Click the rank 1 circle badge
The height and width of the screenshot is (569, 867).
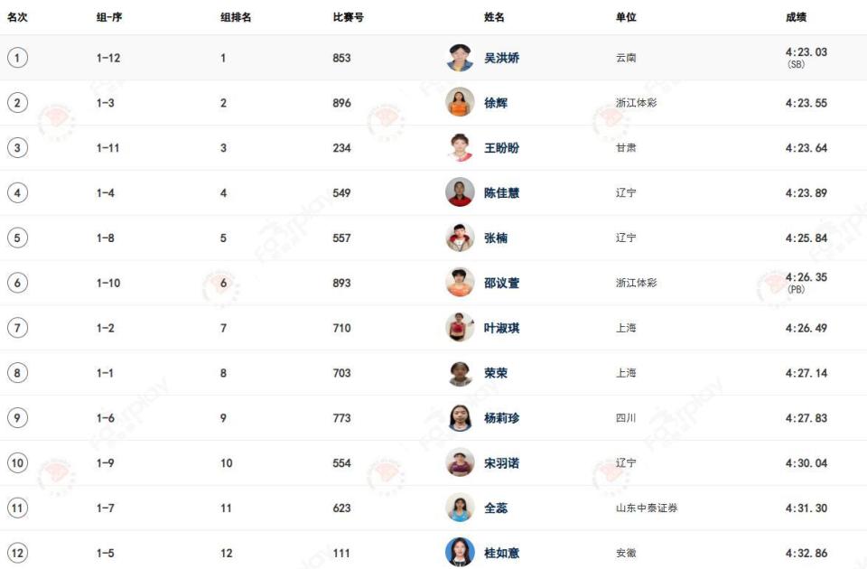point(17,58)
